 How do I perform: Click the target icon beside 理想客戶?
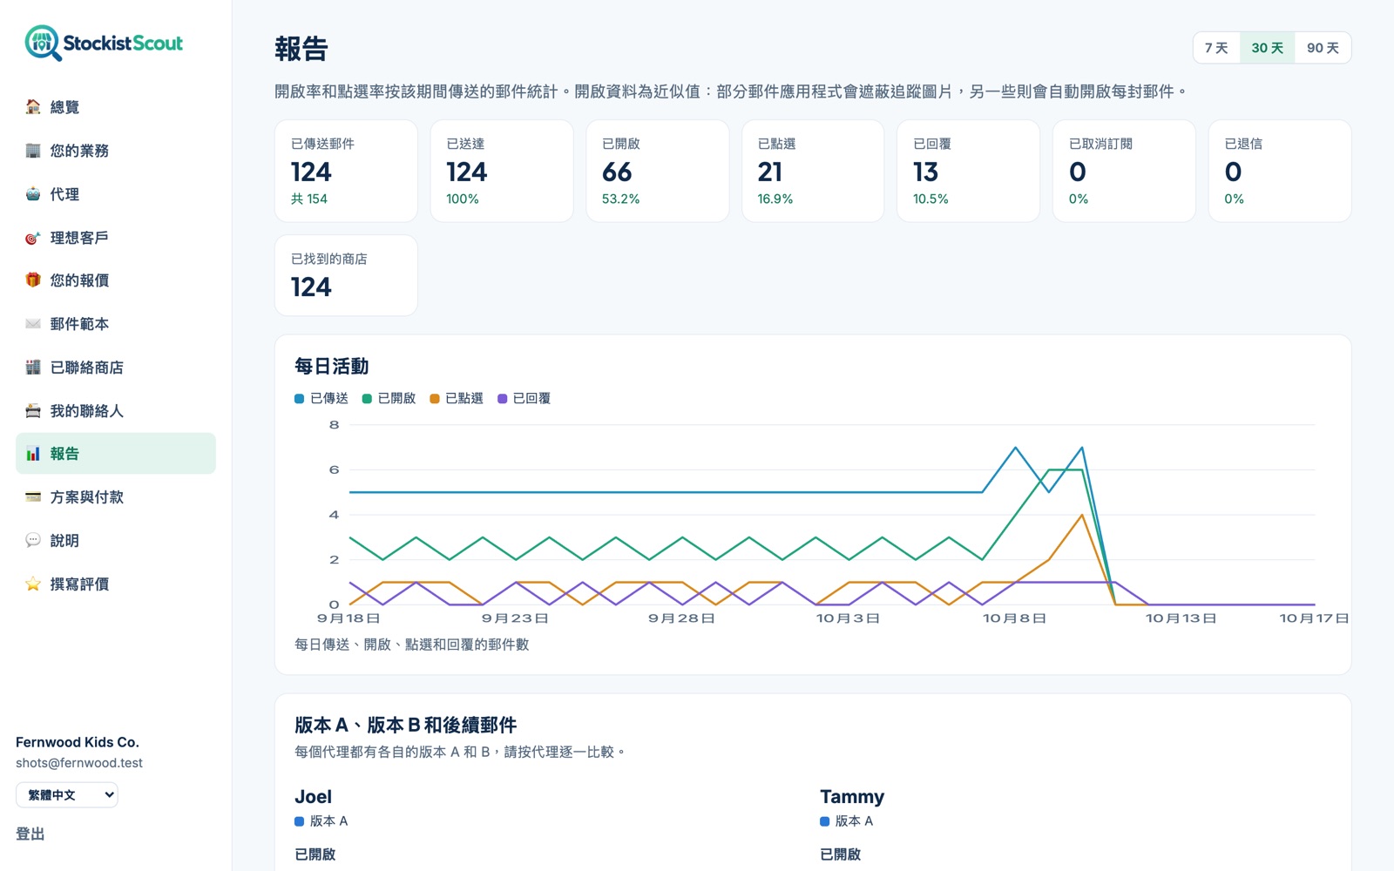33,238
